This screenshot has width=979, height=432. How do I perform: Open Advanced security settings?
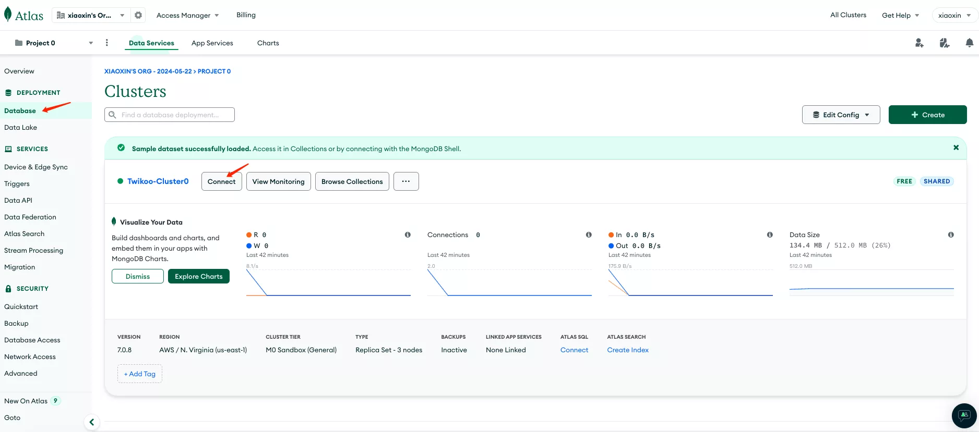[21, 373]
